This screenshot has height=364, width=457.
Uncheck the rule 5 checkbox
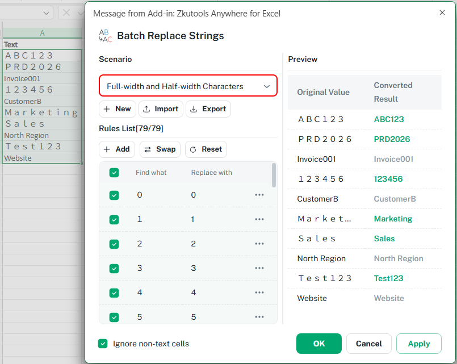[x=114, y=317]
